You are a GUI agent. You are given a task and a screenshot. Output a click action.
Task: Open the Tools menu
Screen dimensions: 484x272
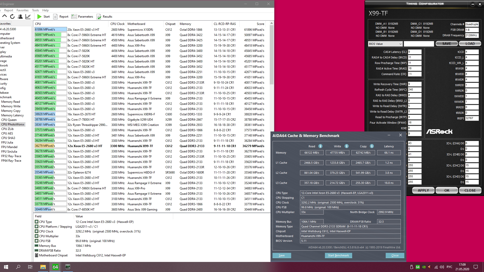coord(35,10)
